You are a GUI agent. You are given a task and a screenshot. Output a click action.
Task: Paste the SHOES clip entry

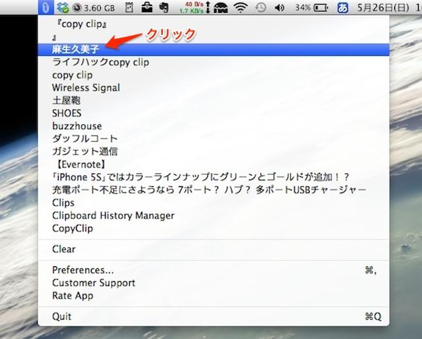click(x=214, y=113)
